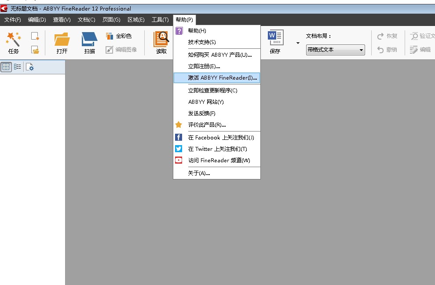The width and height of the screenshot is (435, 285).
Task: Choose 评价此产品(R)... entry
Action: click(217, 125)
